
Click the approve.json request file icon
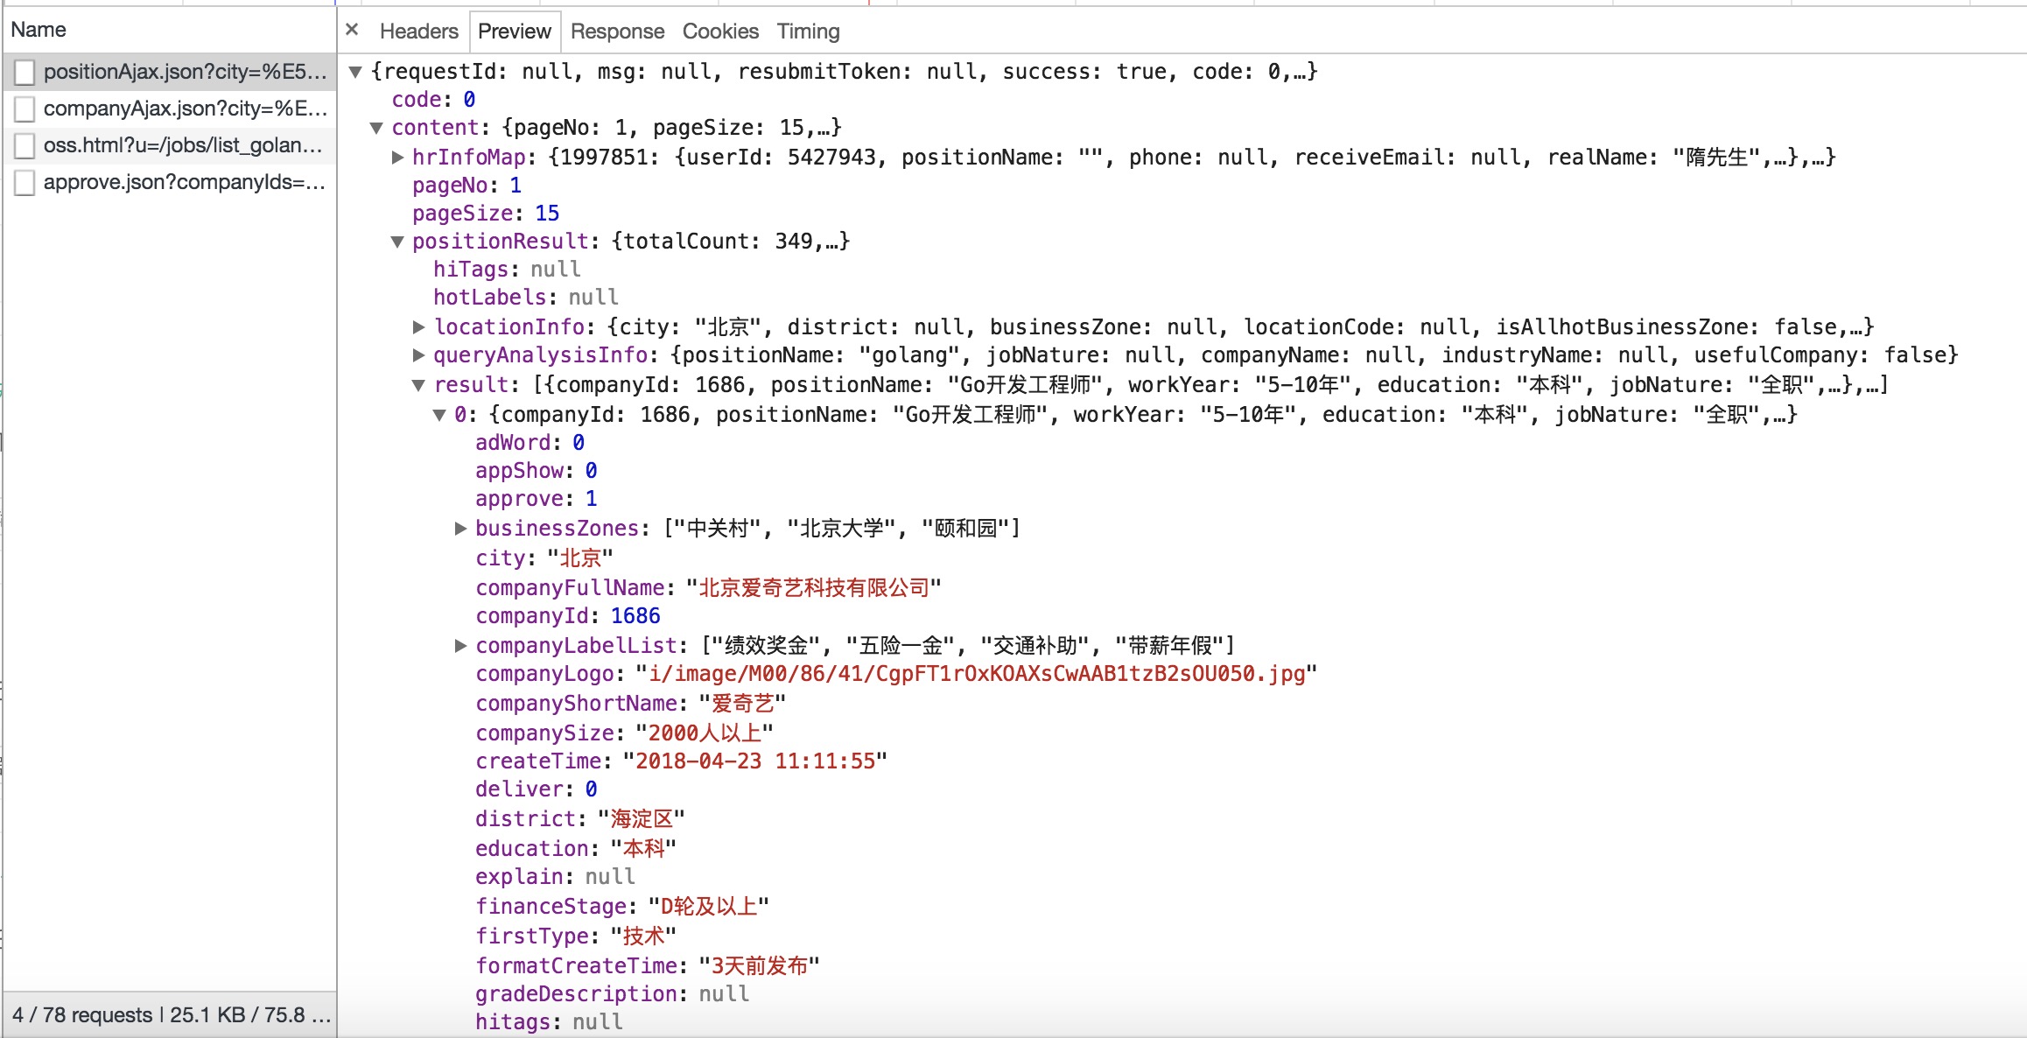click(25, 182)
